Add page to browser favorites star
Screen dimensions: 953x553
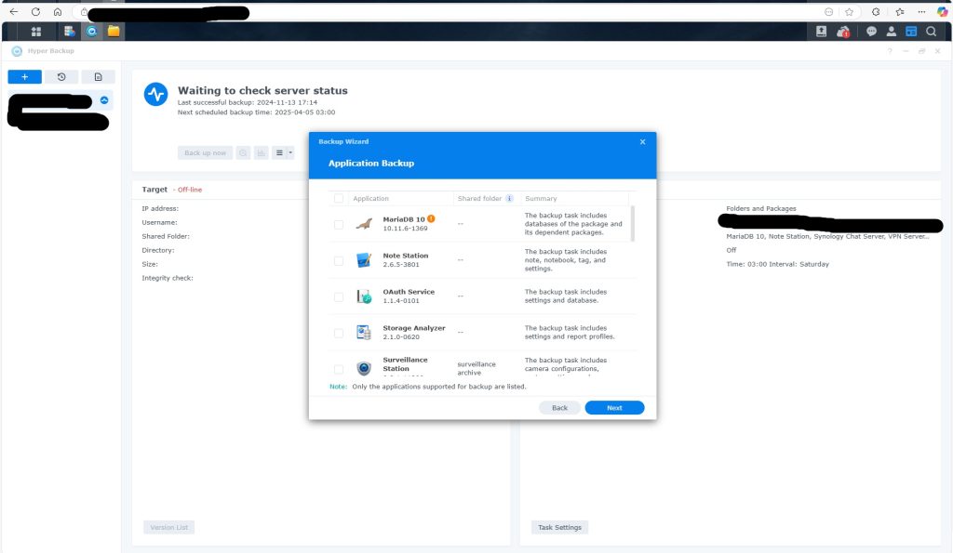pos(849,11)
